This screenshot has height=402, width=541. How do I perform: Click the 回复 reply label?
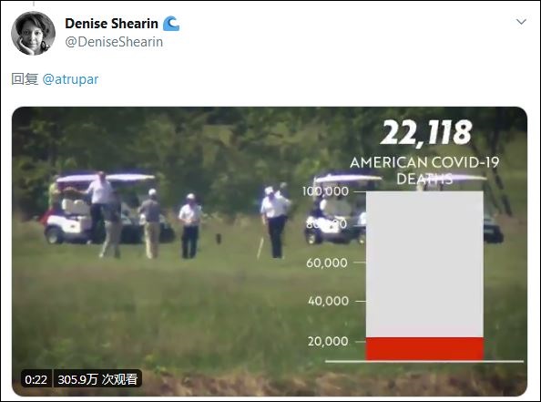(x=25, y=79)
